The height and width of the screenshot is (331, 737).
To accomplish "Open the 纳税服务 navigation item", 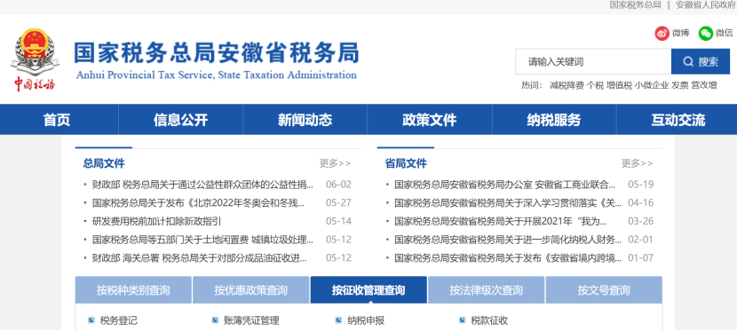I will coord(554,120).
